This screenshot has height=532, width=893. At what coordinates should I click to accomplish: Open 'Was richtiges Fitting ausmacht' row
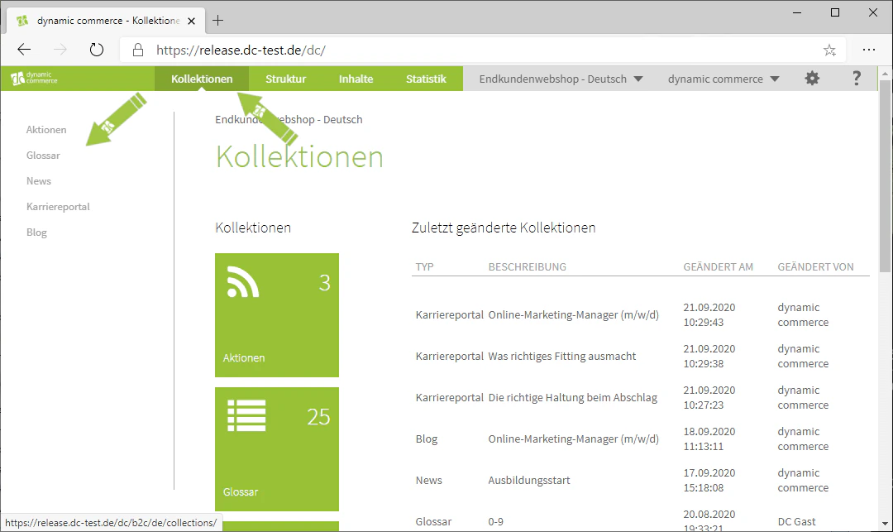[640, 356]
